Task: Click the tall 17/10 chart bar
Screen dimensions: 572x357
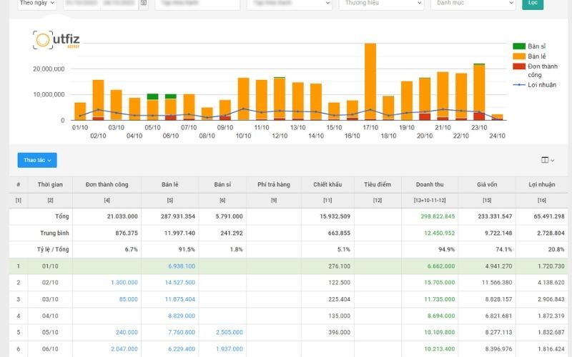Action: (370, 81)
